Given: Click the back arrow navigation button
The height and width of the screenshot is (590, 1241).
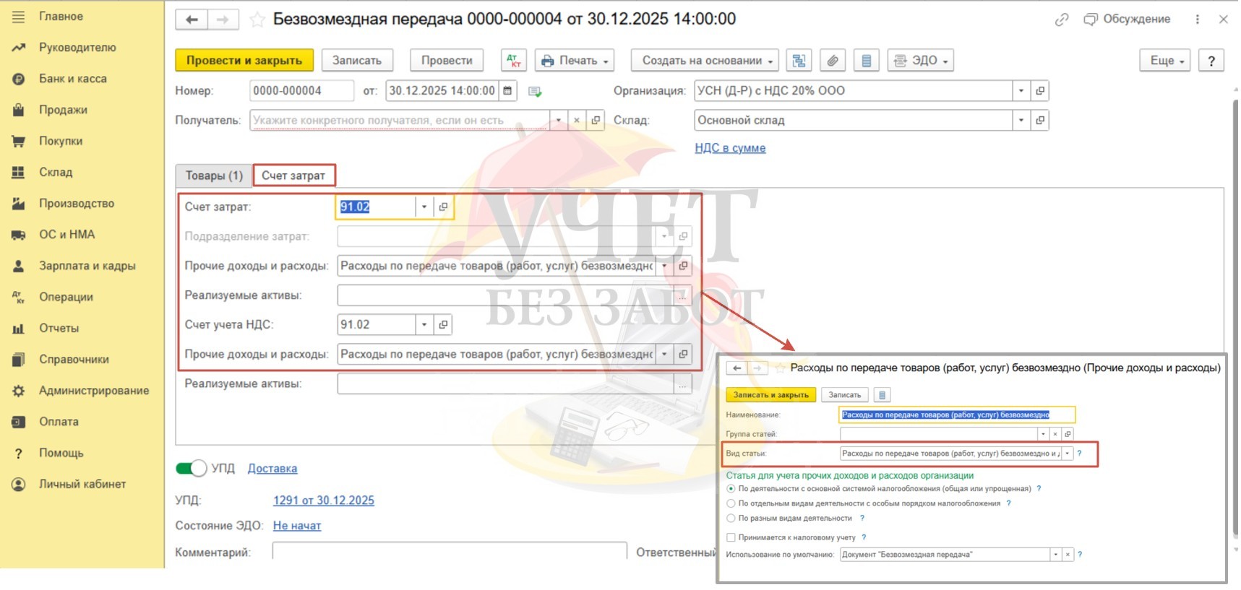Looking at the screenshot, I should coord(192,19).
